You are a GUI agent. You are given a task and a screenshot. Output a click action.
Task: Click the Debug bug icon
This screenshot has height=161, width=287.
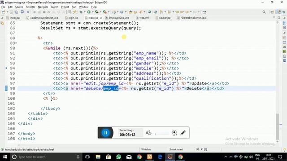[81, 12]
